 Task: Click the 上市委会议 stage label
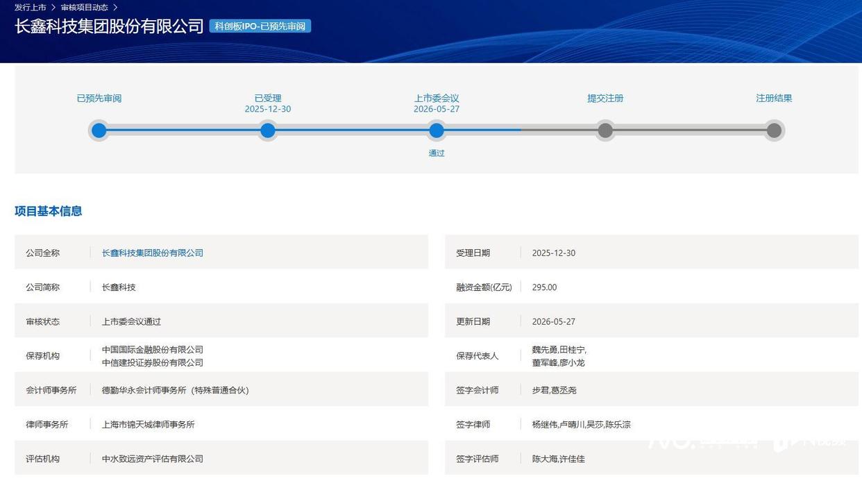[437, 99]
